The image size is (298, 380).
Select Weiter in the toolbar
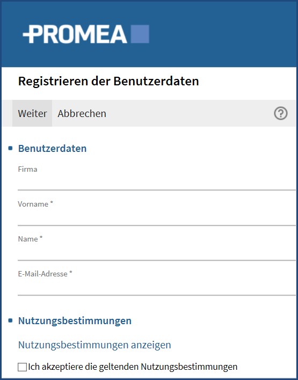point(32,113)
